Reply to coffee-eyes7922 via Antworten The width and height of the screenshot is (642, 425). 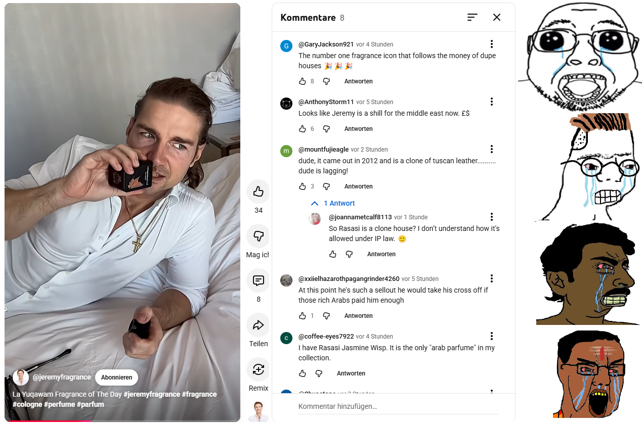(x=351, y=373)
